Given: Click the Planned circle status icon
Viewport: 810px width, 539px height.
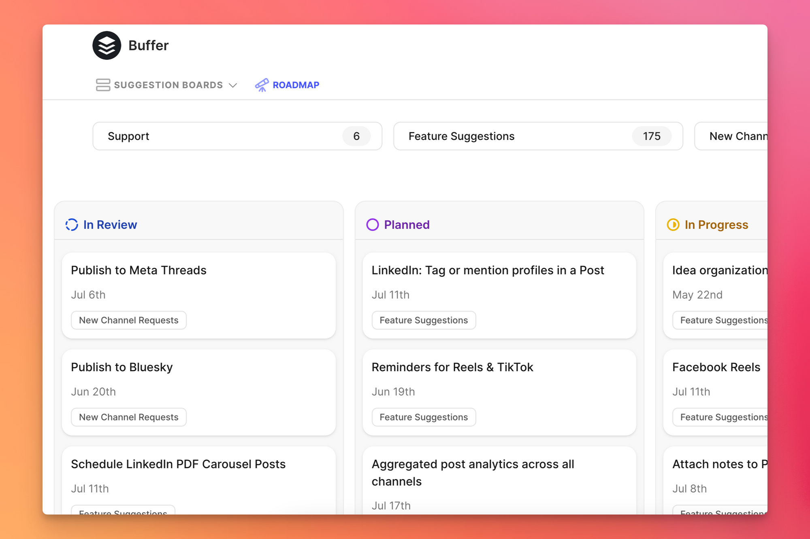Looking at the screenshot, I should click(373, 225).
